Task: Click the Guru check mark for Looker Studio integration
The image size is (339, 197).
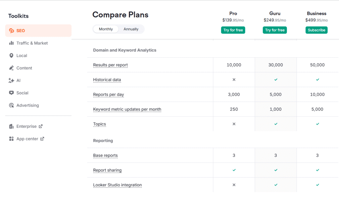Action: pyautogui.click(x=276, y=185)
